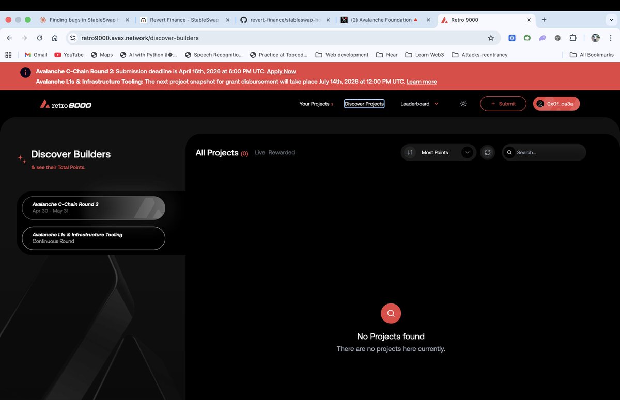This screenshot has height=400, width=620.
Task: Open the AI with Python bookmark
Action: tap(148, 54)
